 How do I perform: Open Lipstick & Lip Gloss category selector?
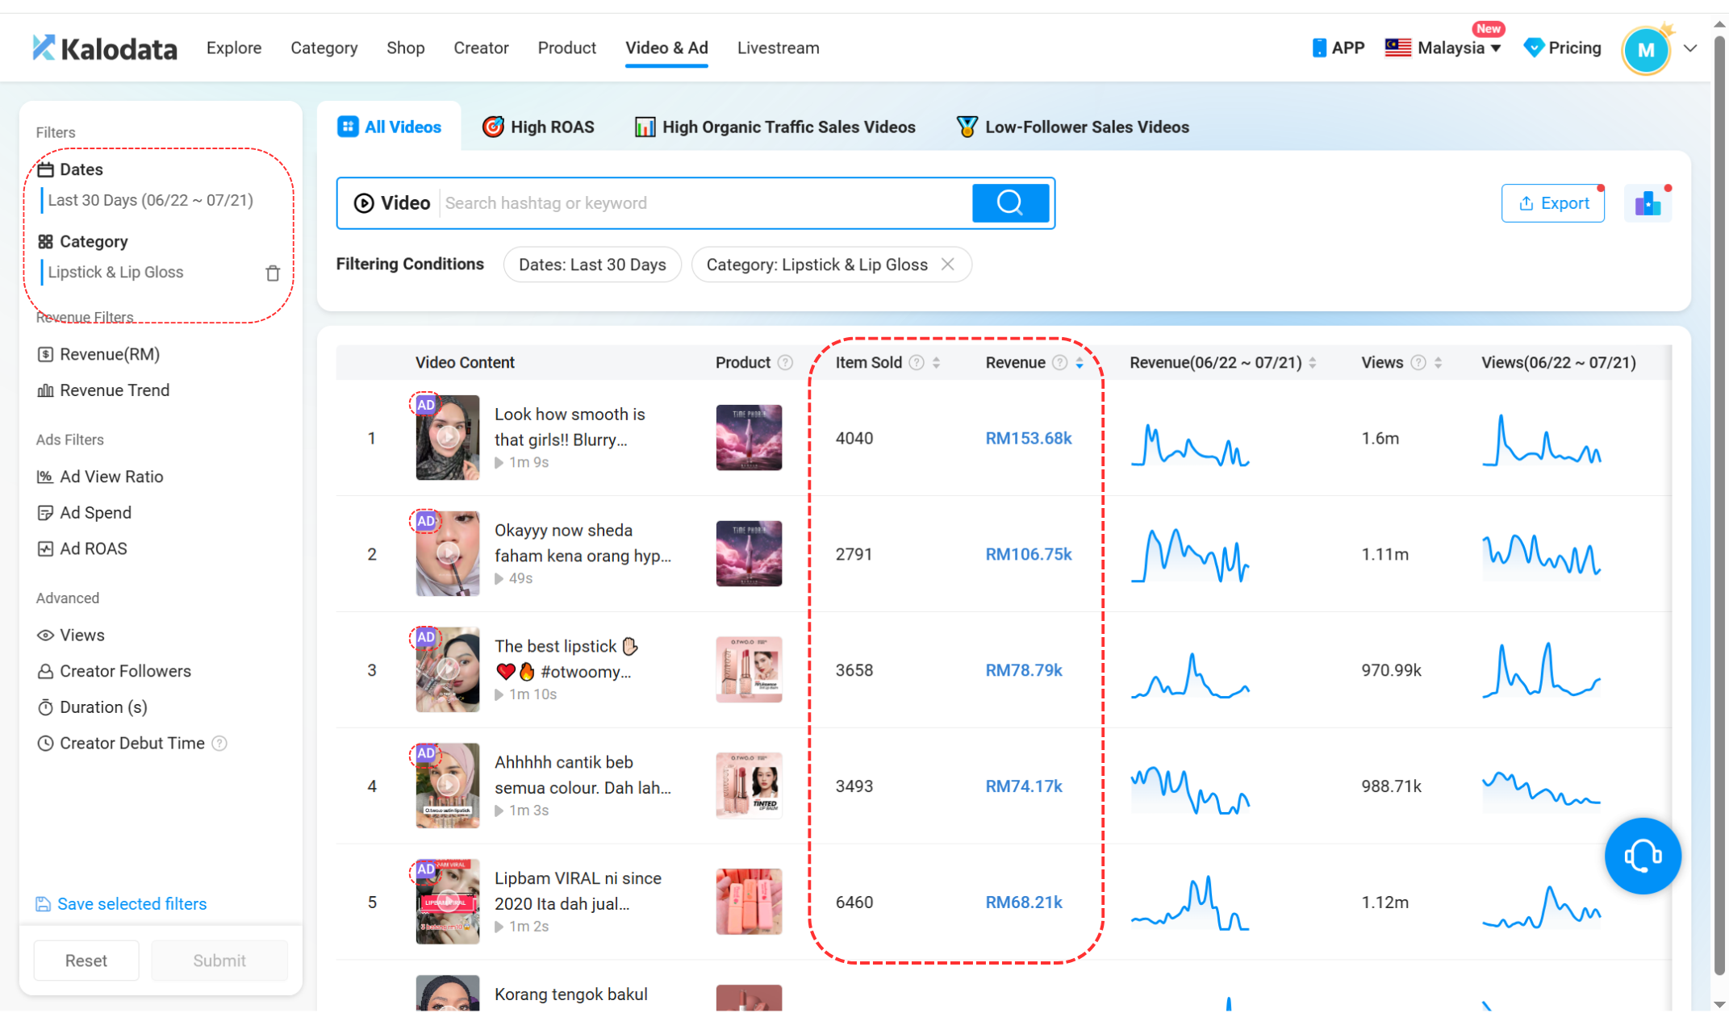115,272
